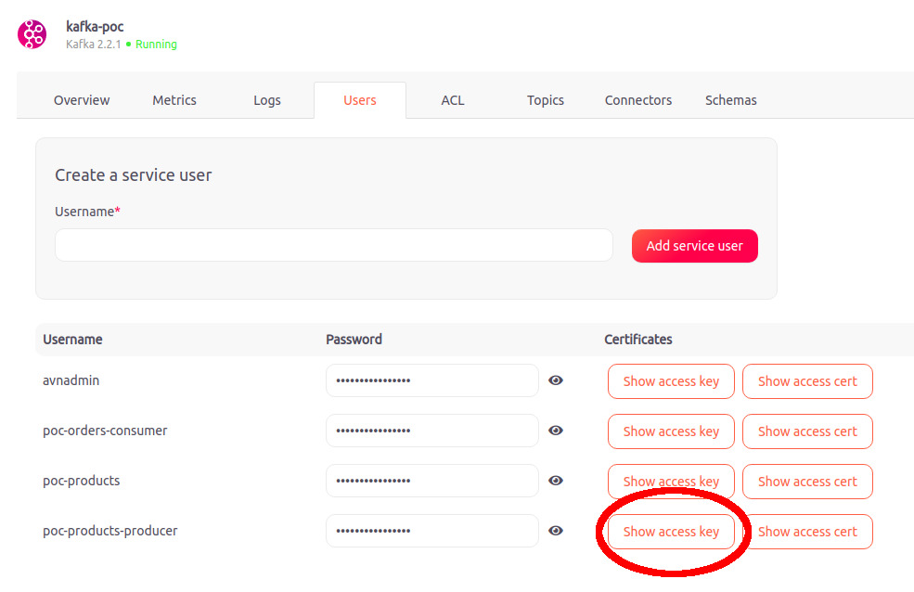
Task: Go to the ACL tab
Action: 453,100
